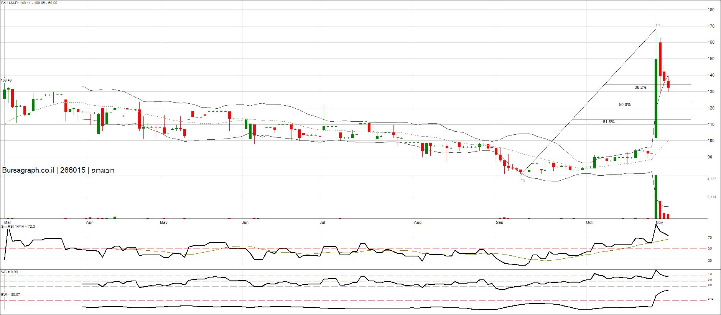Click the F1 Fibonacci peak marker

658,25
